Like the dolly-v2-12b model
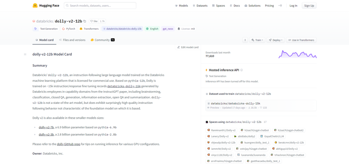 [94, 21]
